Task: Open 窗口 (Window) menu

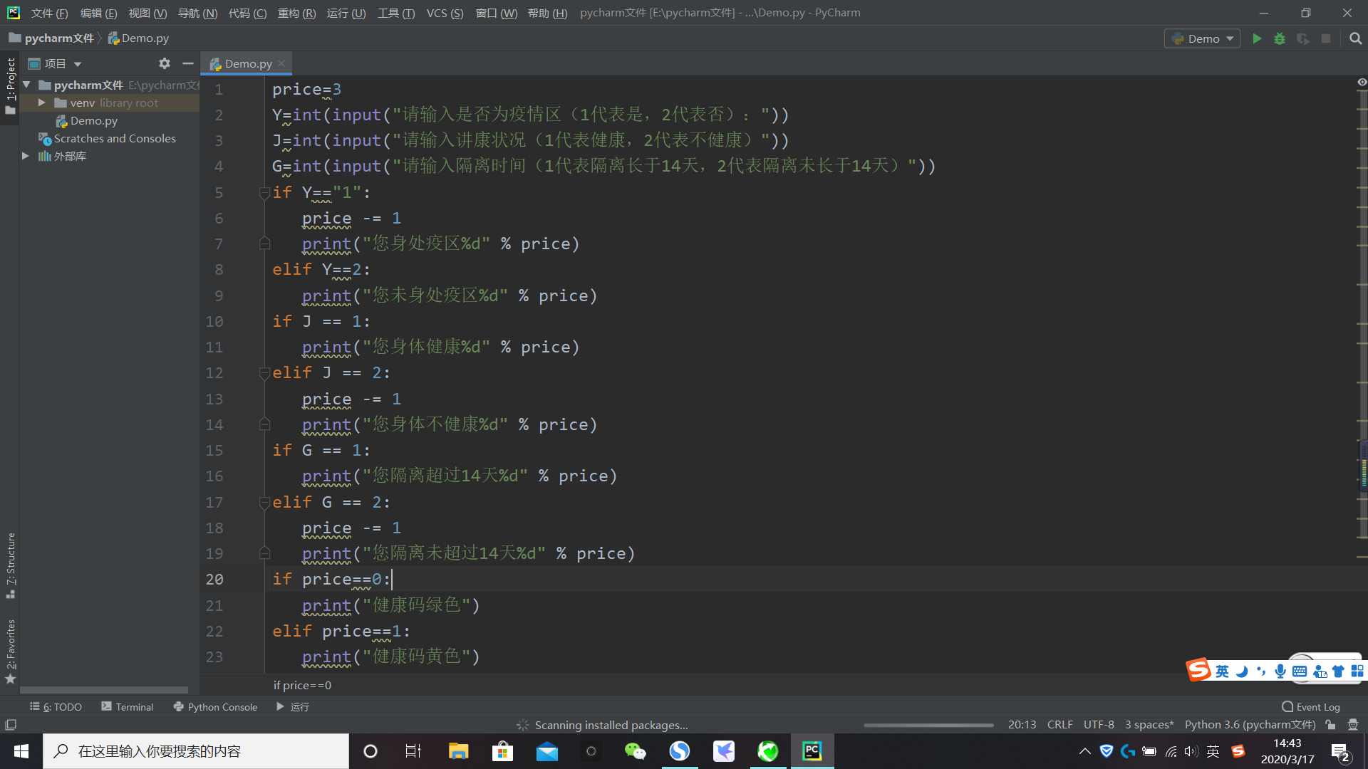Action: [x=496, y=13]
